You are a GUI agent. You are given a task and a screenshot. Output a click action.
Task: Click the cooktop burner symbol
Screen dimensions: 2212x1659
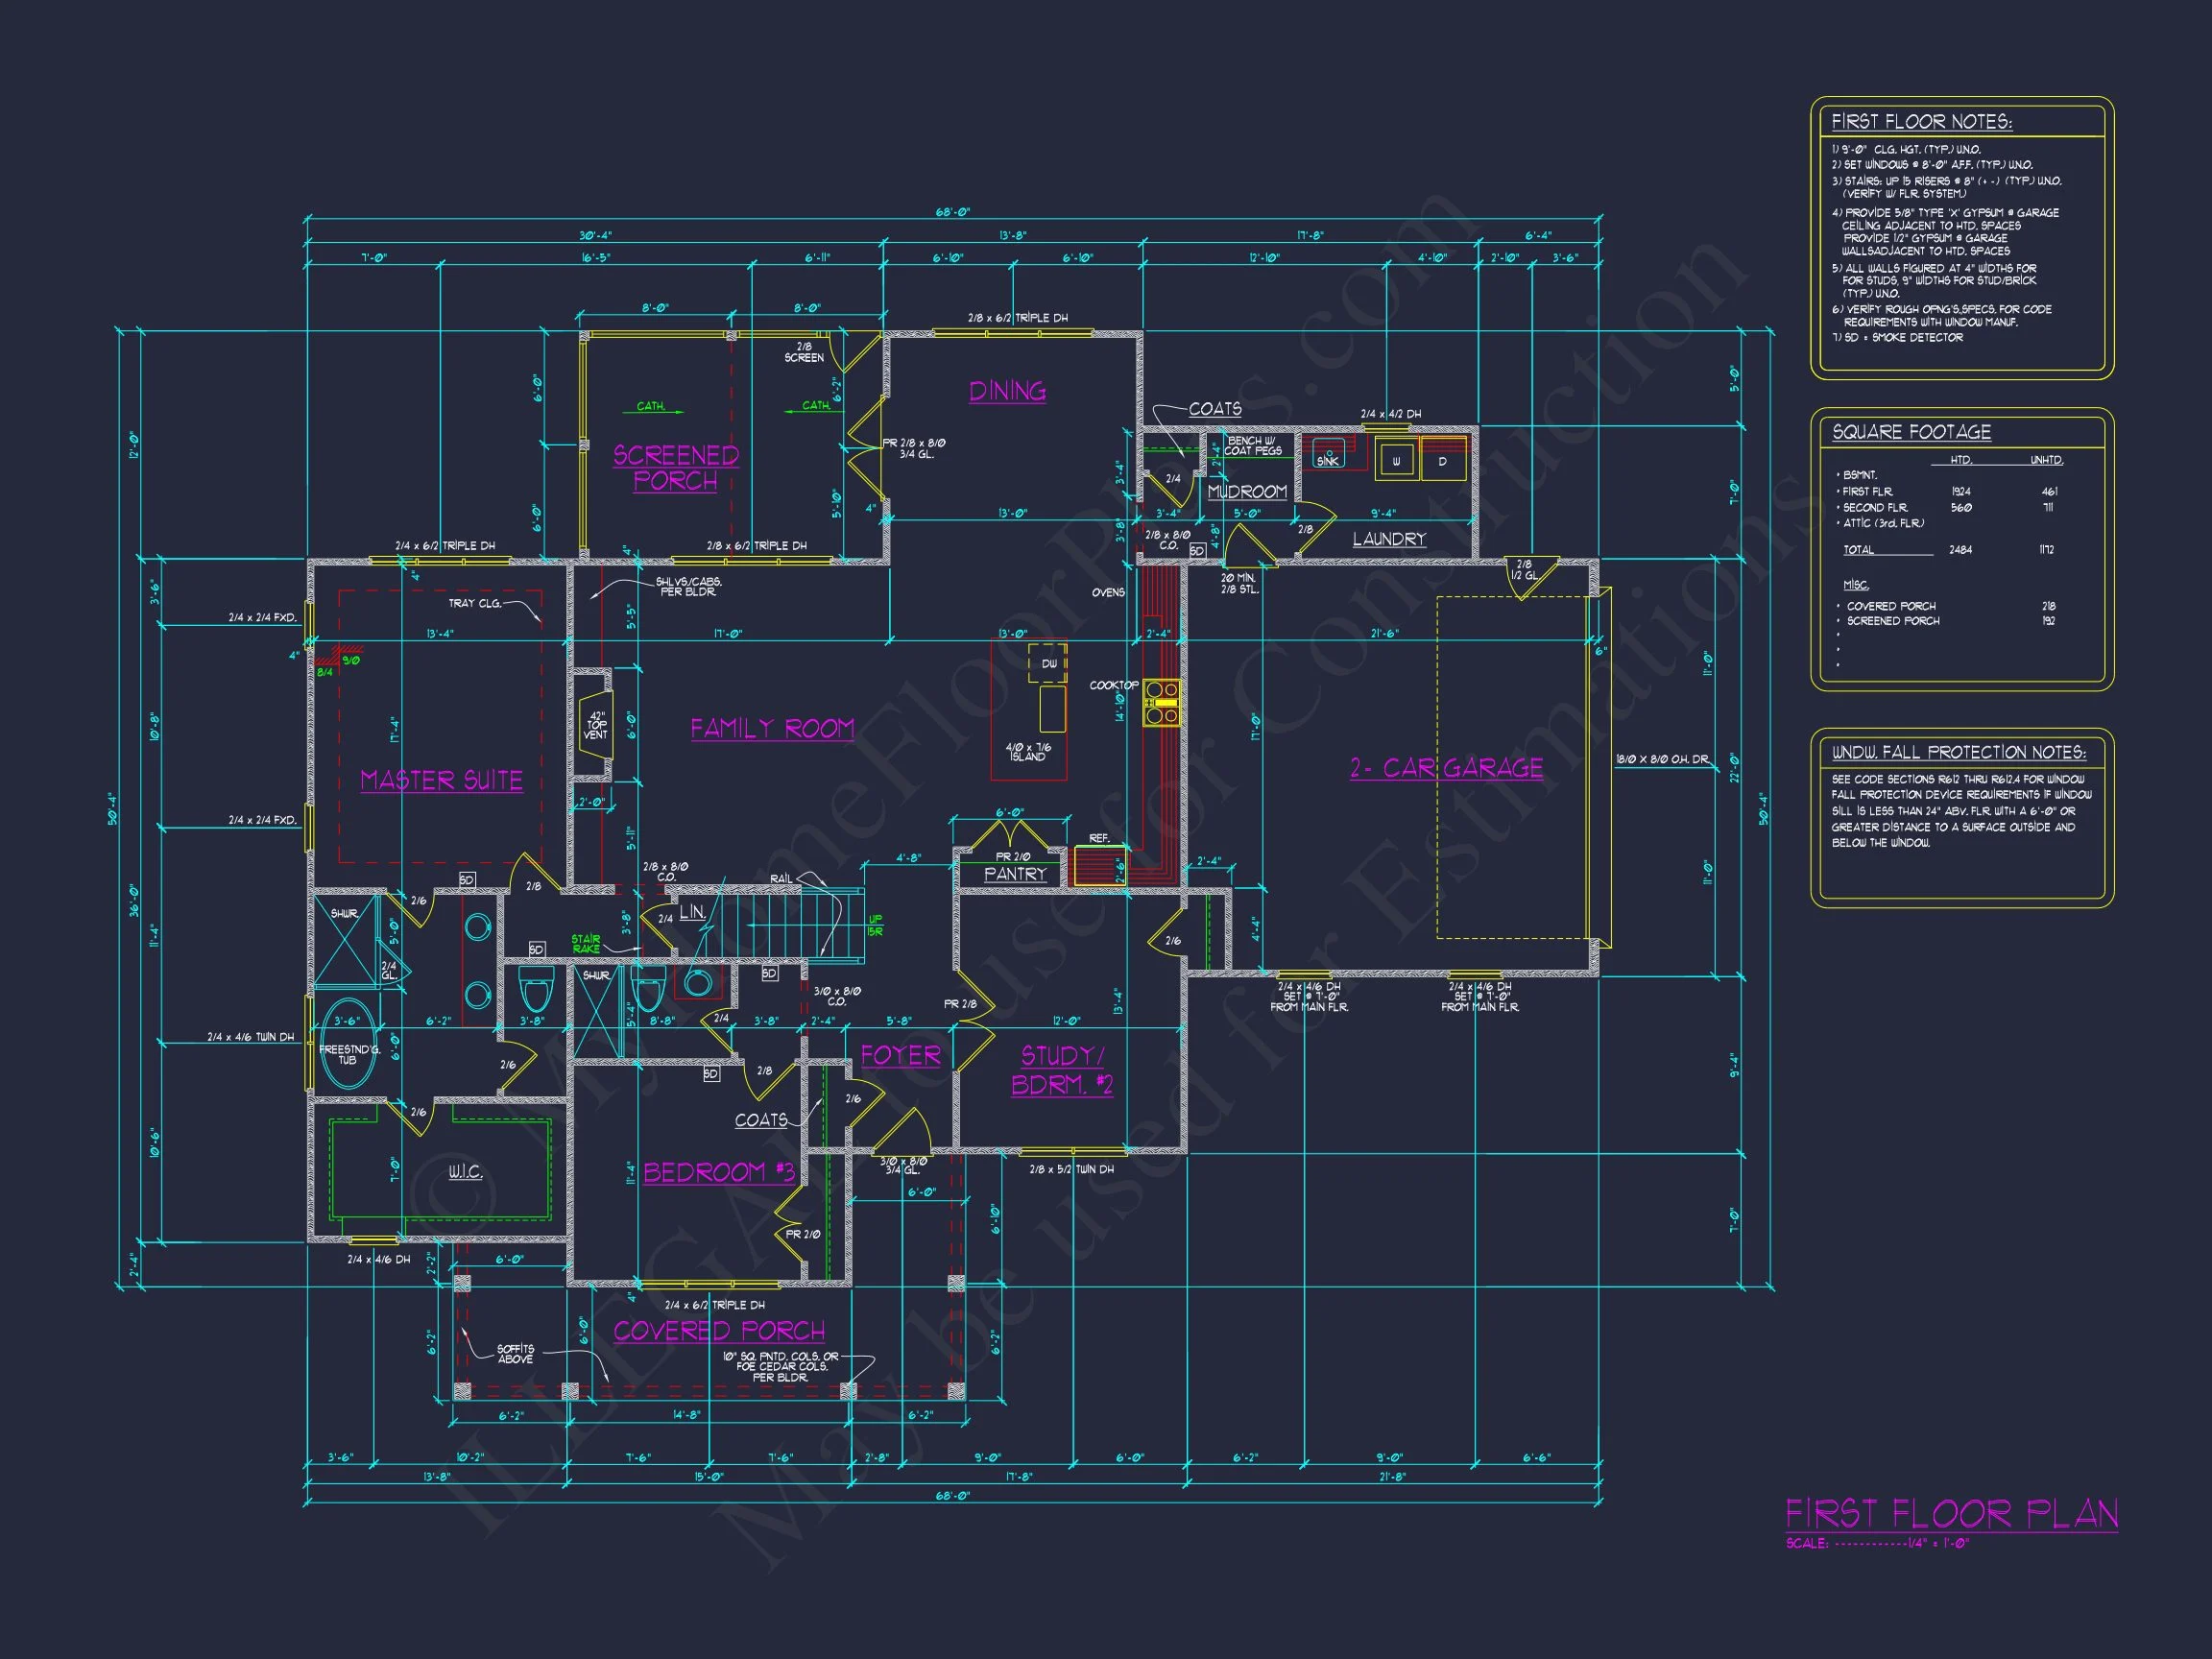coord(1162,702)
